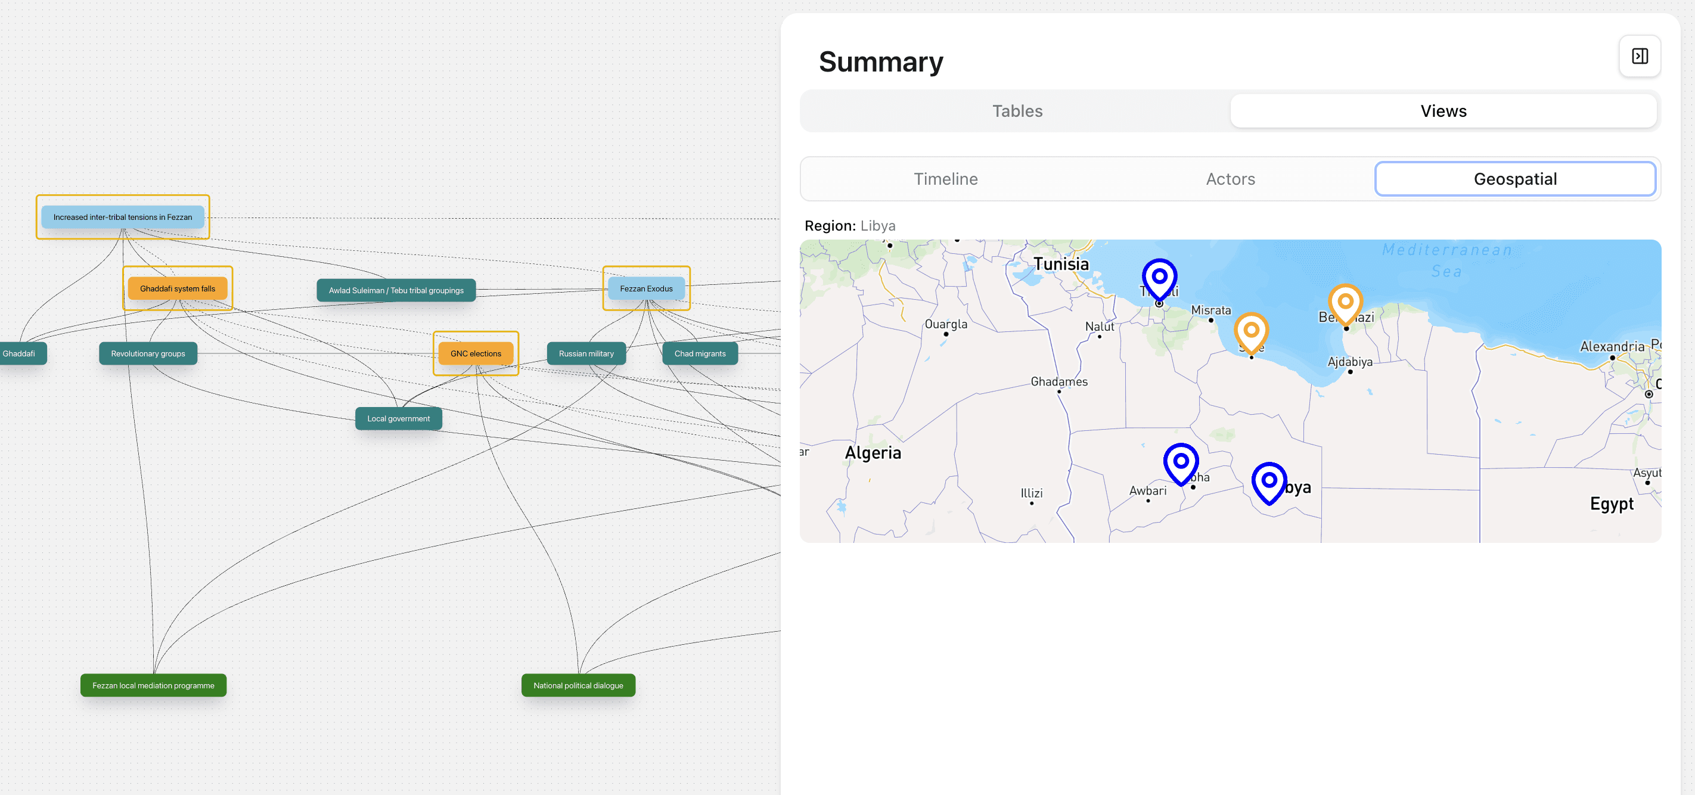Viewport: 1695px width, 795px height.
Task: Click the blue map pin beside Libya label
Action: click(1269, 483)
